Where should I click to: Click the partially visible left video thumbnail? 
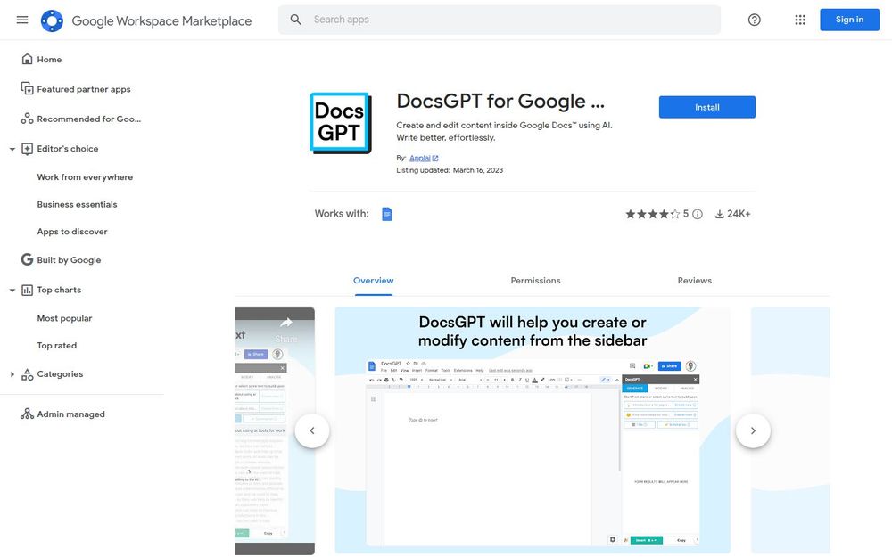click(275, 430)
